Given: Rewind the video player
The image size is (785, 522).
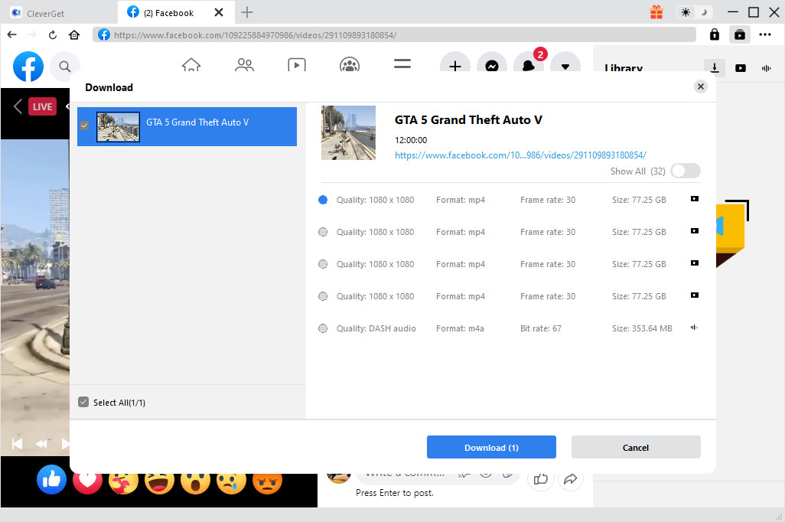Looking at the screenshot, I should tap(41, 444).
